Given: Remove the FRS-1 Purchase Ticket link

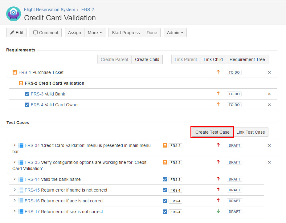Looking at the screenshot, I should [x=269, y=72].
